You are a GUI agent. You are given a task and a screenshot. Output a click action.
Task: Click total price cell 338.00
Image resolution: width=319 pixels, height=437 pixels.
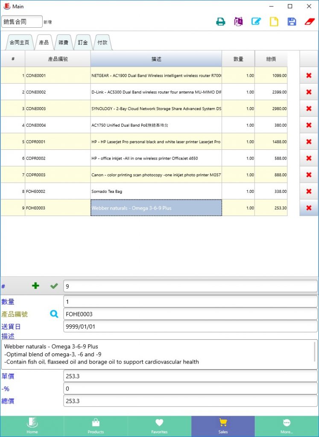tap(271, 191)
